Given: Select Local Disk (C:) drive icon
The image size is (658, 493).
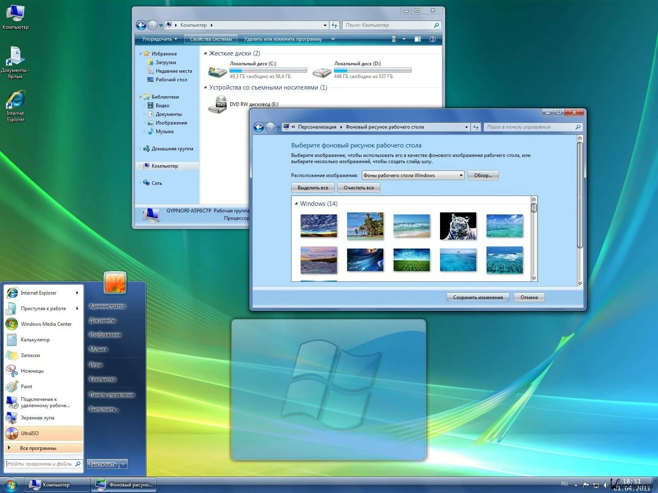Looking at the screenshot, I should 217,72.
